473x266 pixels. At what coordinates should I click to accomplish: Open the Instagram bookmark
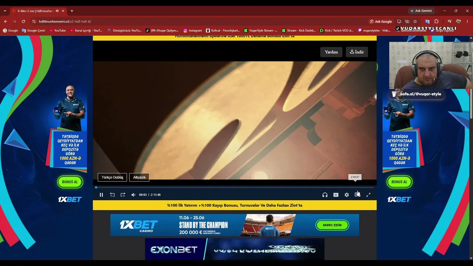pos(193,31)
